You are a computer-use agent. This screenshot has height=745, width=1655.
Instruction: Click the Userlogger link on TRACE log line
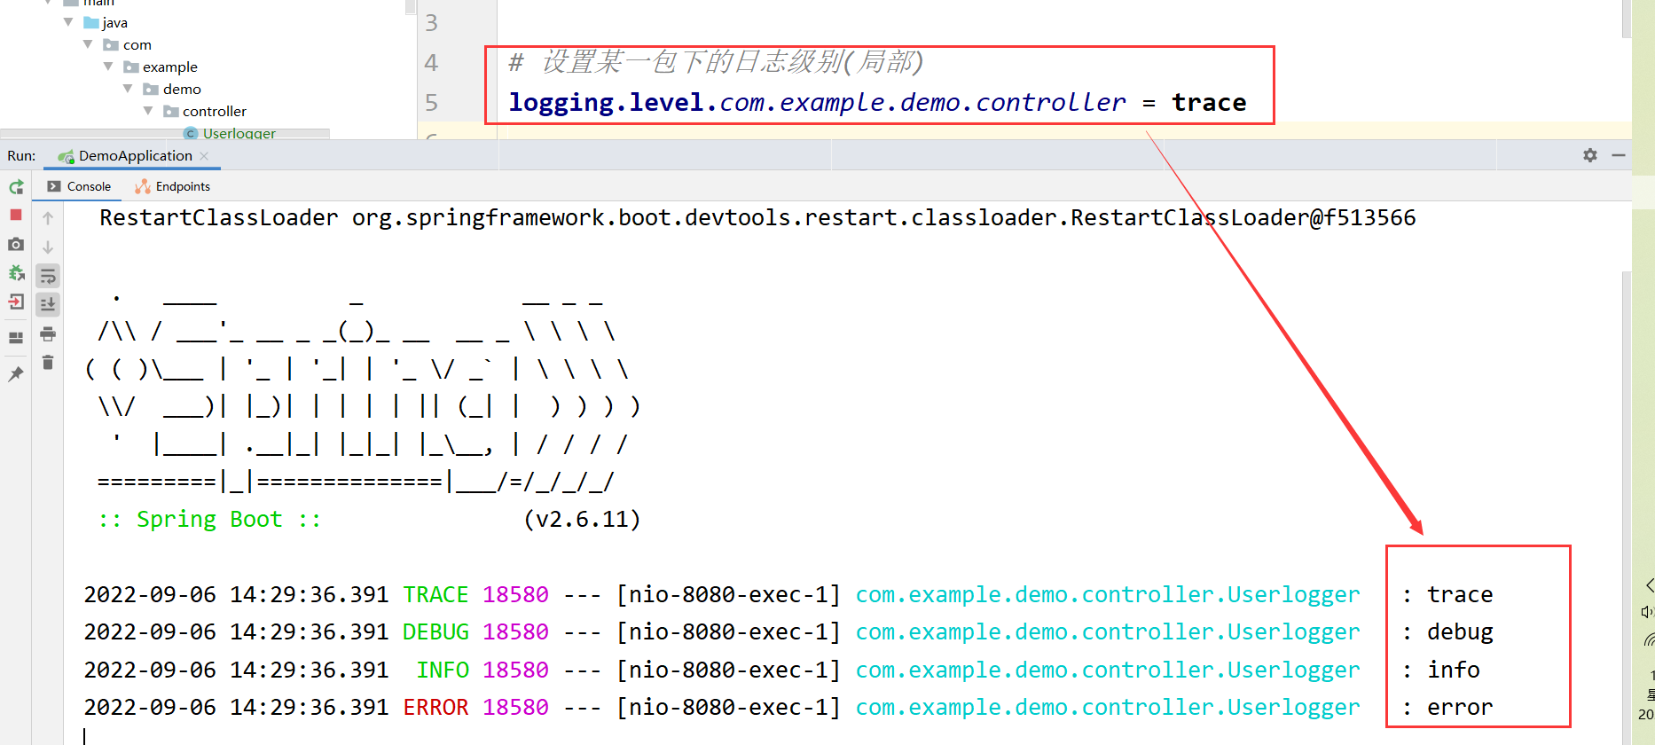click(1108, 594)
